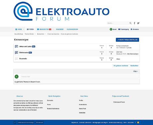The image size is (153, 125).
Task: Click Foren in Quick Navigation
Action: coord(49,104)
